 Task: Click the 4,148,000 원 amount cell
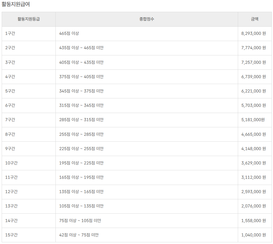click(x=253, y=149)
